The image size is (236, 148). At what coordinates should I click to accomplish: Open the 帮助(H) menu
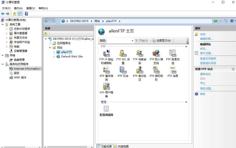click(43, 8)
